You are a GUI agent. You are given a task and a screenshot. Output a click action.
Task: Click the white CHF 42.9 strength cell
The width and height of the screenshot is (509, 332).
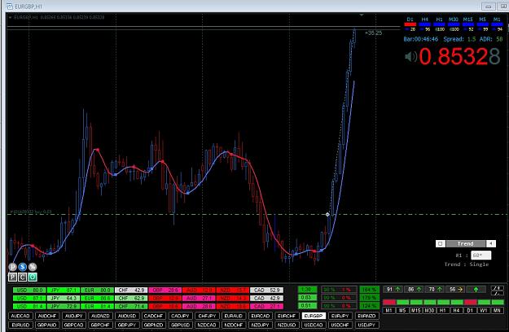click(131, 290)
